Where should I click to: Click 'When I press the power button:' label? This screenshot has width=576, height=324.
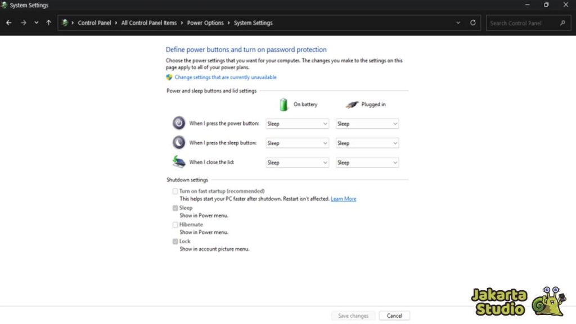224,123
